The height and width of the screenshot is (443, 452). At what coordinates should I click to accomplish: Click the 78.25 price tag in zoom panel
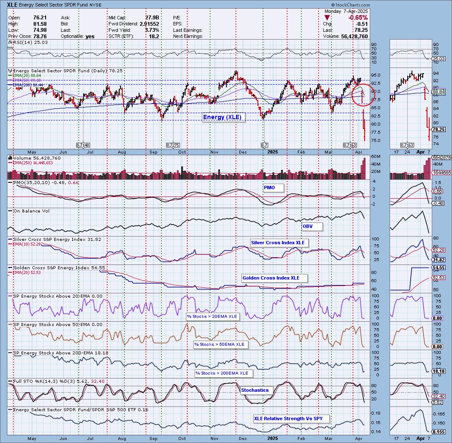pyautogui.click(x=439, y=129)
